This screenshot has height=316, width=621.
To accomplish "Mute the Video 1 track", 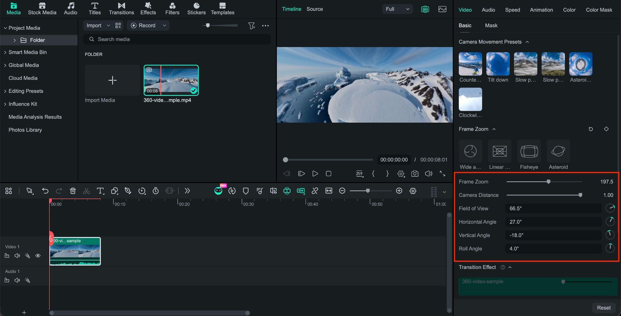I will click(17, 256).
